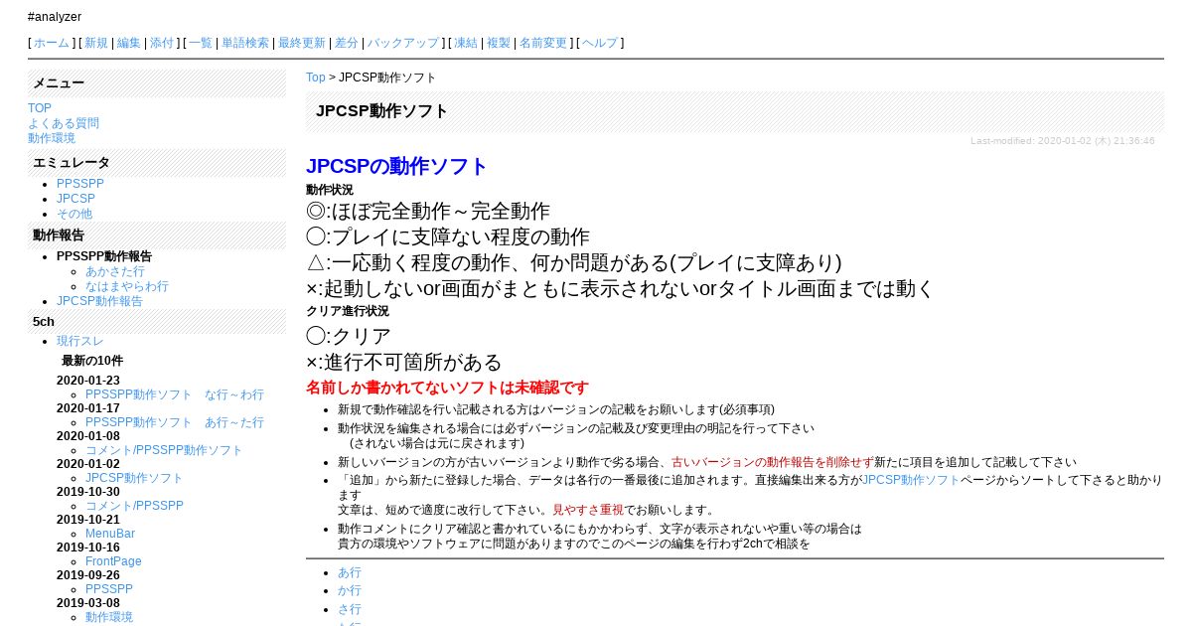Click Top in the breadcrumb
1192x626 pixels.
316,78
